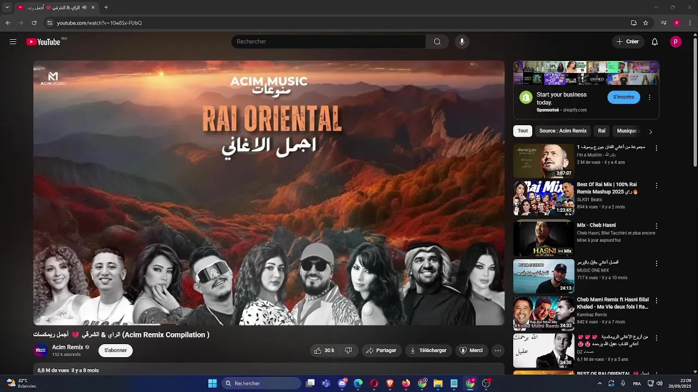Open the Best Of Rai Mix title
The image size is (698, 392).
607,188
